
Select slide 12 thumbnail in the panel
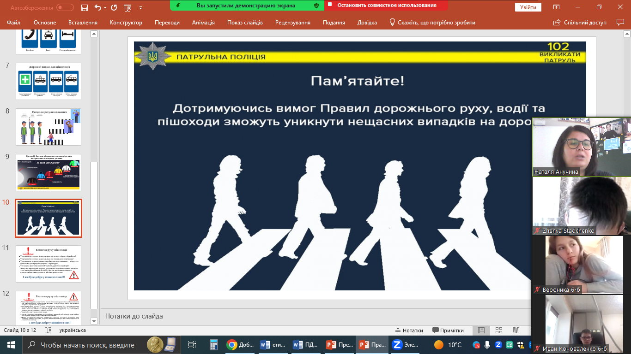(49, 309)
